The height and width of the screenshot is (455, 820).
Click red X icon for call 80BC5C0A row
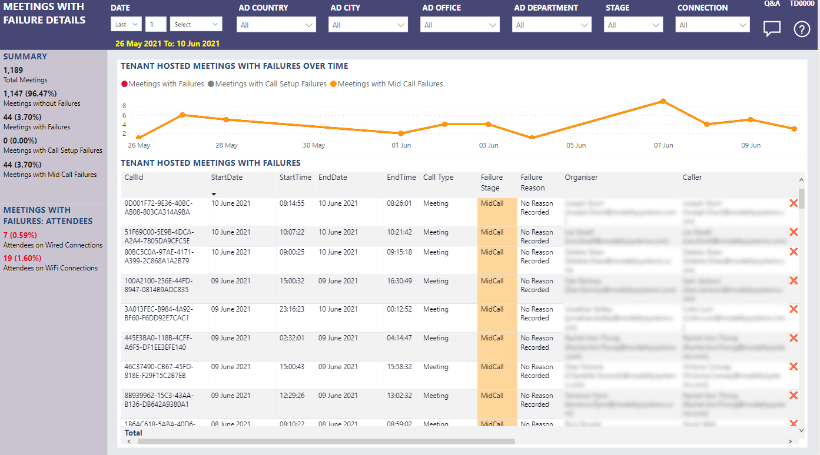coord(794,252)
